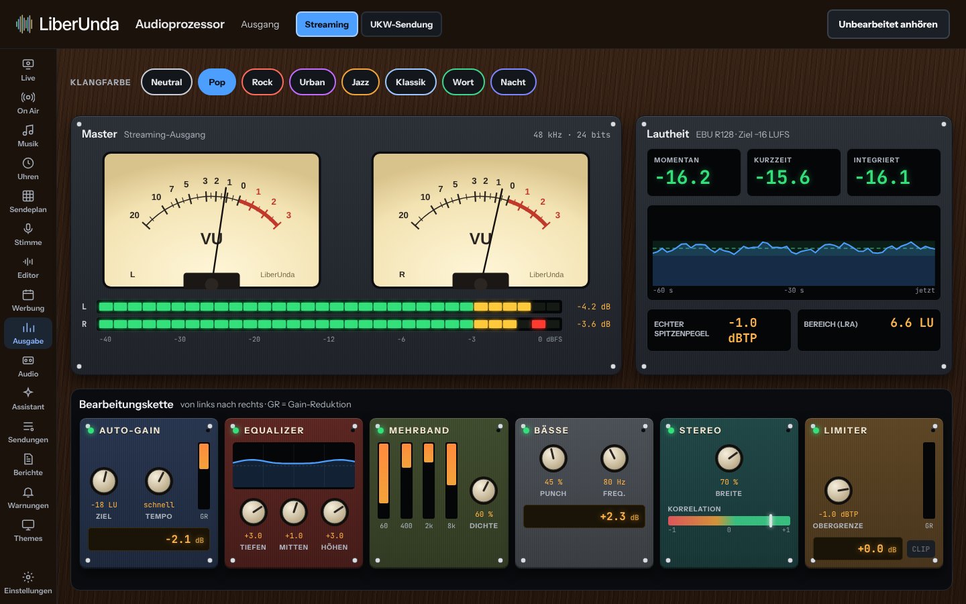Click the Stereo BREITE knob
966x604 pixels.
pyautogui.click(x=729, y=458)
